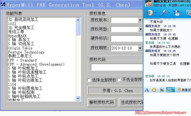Select '1154' in feature list
The image size is (191, 116).
[x=12, y=85]
